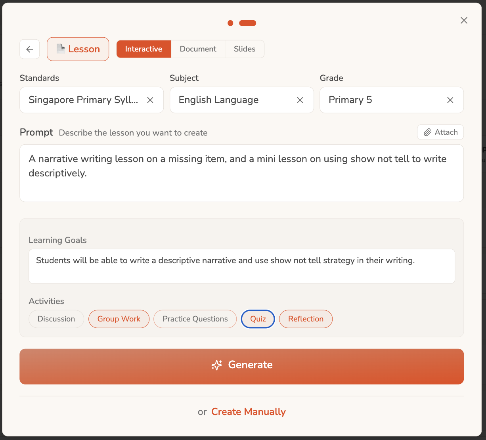The height and width of the screenshot is (440, 486).
Task: Close the lesson dialog with X
Action: (464, 20)
